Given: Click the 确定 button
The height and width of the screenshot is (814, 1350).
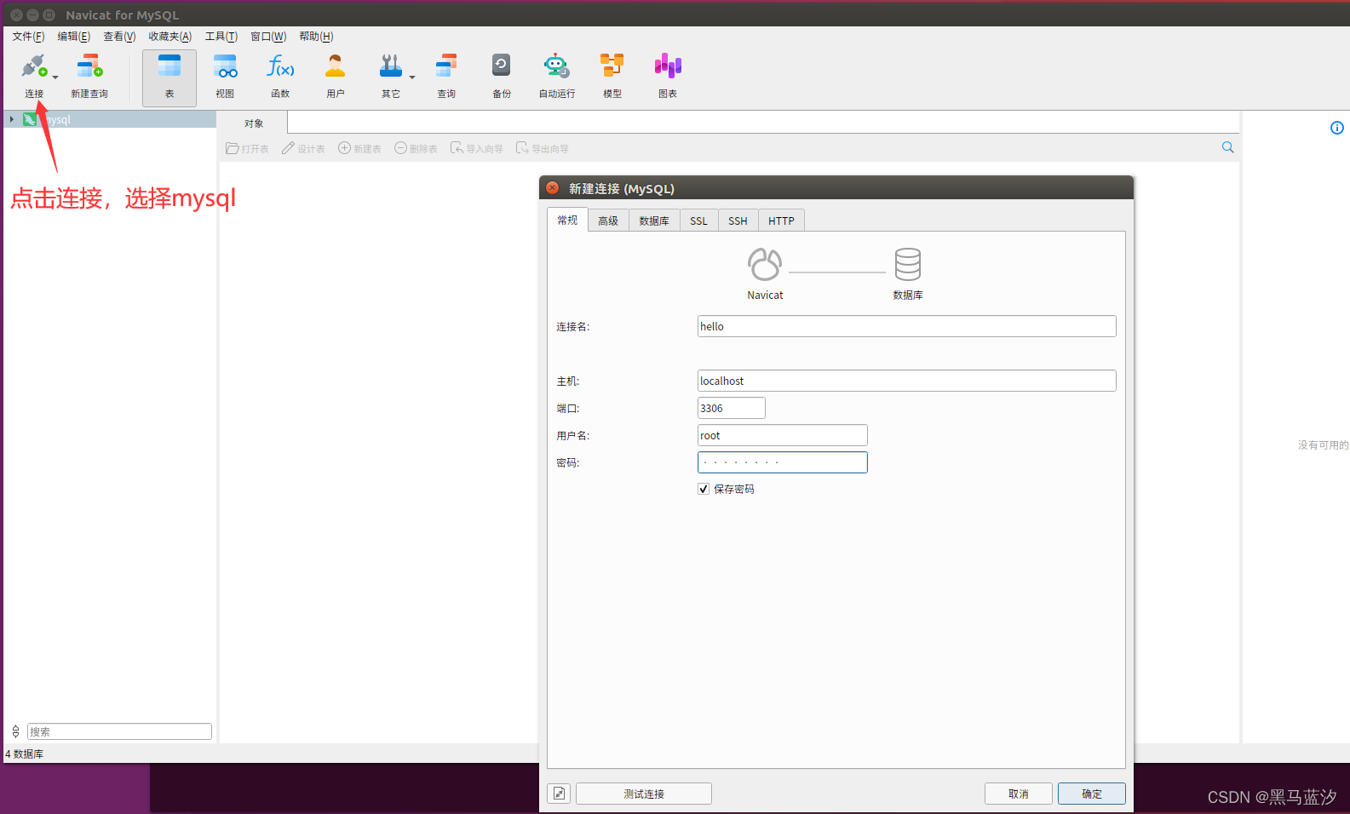Looking at the screenshot, I should coord(1092,794).
